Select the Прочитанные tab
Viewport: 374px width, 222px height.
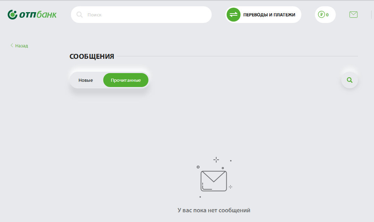pos(126,80)
